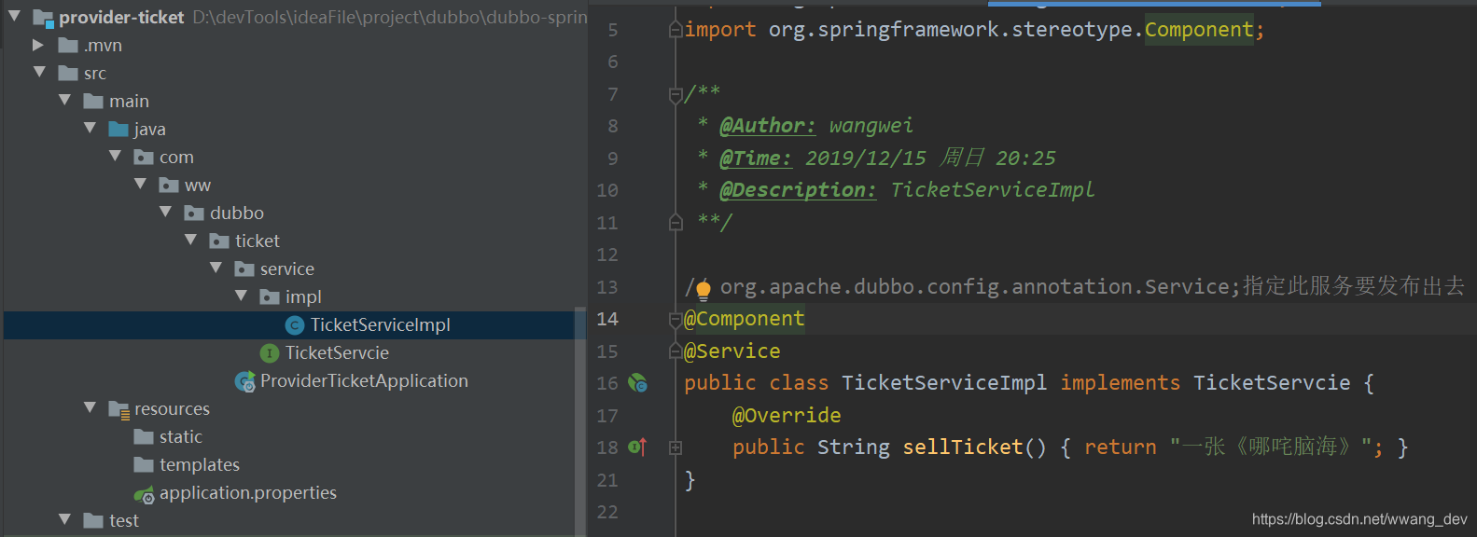Collapse the java folder arrow

pos(90,128)
